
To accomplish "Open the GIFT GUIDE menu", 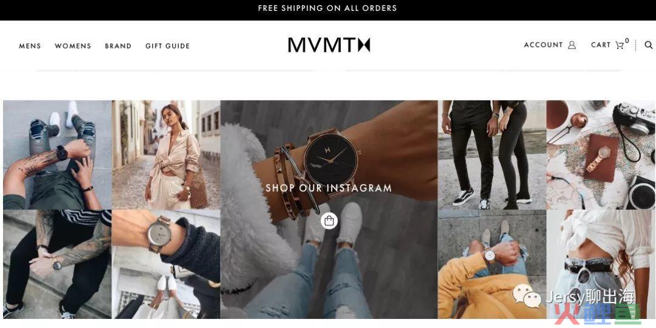I will click(168, 46).
